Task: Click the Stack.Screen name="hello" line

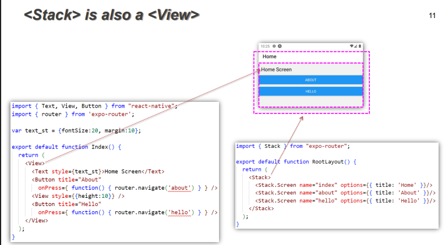Action: pos(345,201)
